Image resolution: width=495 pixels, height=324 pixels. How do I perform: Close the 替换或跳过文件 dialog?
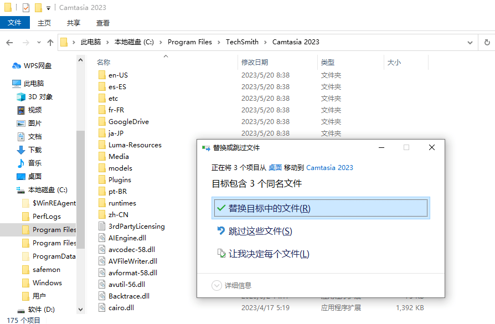(x=432, y=147)
